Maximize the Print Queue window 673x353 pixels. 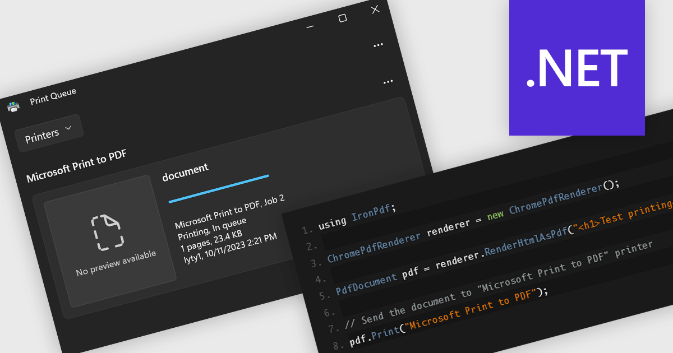click(342, 18)
